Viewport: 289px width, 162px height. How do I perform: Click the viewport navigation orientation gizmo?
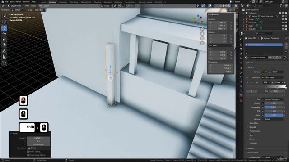(x=198, y=20)
